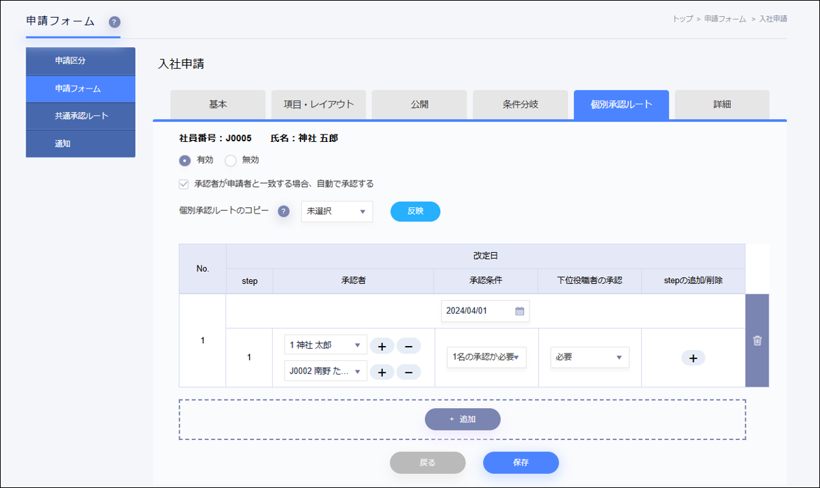Screen dimensions: 820x488
Task: Select the 有効 radio button
Action: click(184, 161)
